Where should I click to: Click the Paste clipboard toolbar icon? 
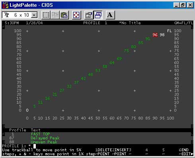click(x=64, y=15)
